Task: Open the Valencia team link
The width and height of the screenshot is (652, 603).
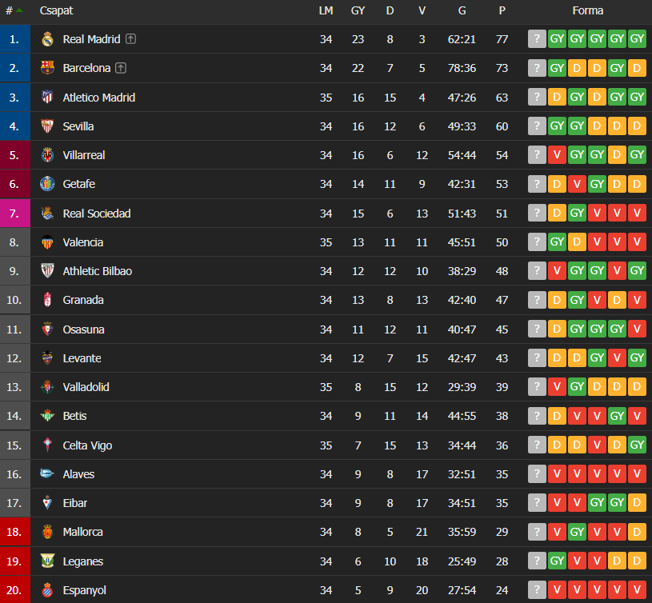Action: tap(83, 242)
